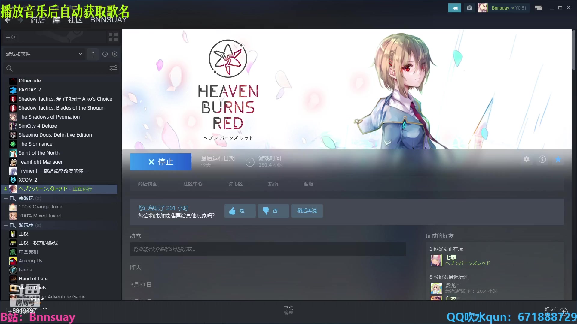Screen dimensions: 577x324
Task: Go back with the left arrow
Action: pyautogui.click(x=8, y=20)
